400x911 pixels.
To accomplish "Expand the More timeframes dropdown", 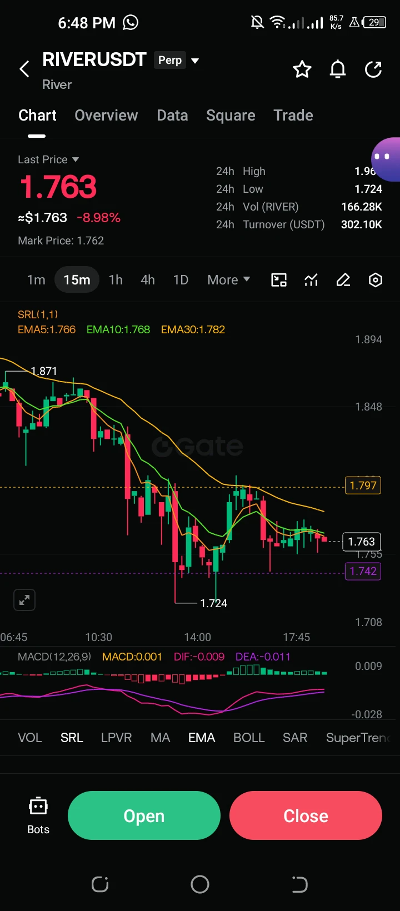I will click(x=228, y=280).
